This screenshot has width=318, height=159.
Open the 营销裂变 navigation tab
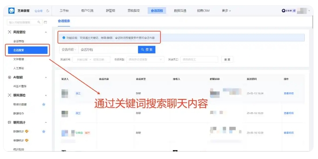pos(134,11)
